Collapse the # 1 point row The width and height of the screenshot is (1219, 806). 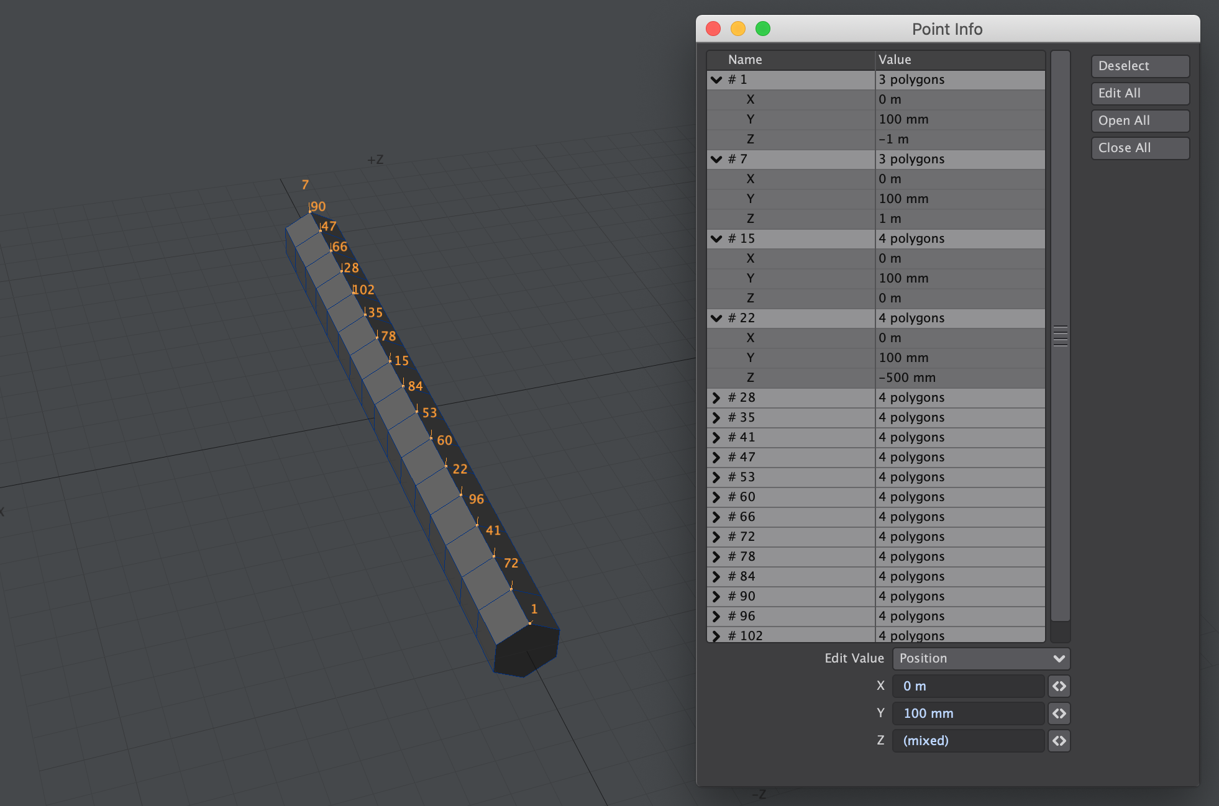pyautogui.click(x=716, y=79)
